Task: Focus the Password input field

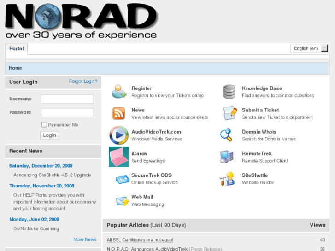Action: point(67,112)
